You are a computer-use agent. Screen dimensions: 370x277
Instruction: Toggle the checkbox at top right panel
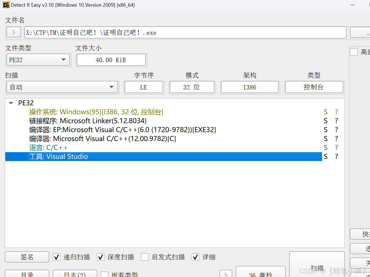pos(354,52)
